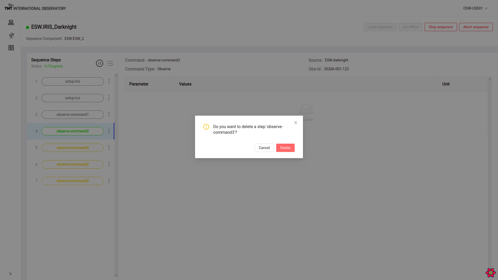Viewport: 498px width, 280px height.
Task: Toggle the Go offline button
Action: [411, 27]
